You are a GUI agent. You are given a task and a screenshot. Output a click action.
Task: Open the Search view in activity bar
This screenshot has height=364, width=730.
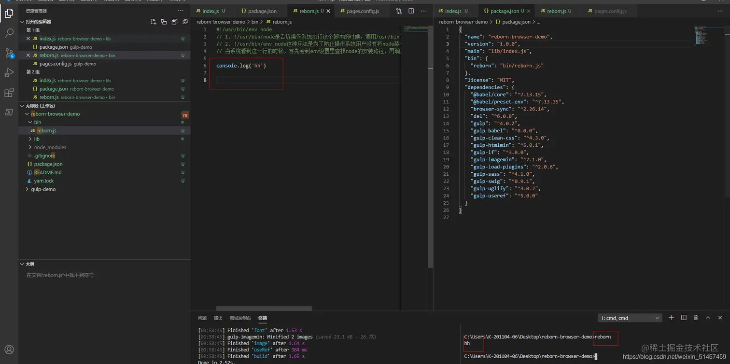[9, 33]
